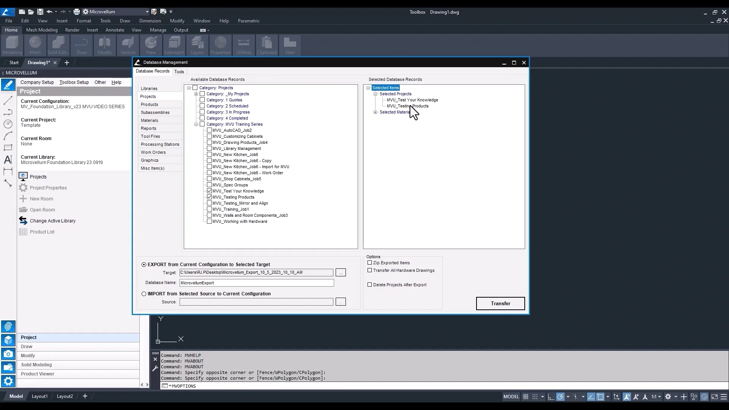Click the Database Name input field

coord(257,283)
